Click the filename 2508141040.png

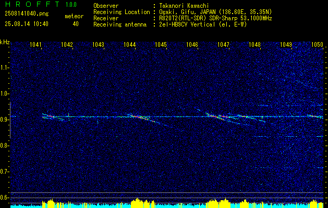point(27,14)
